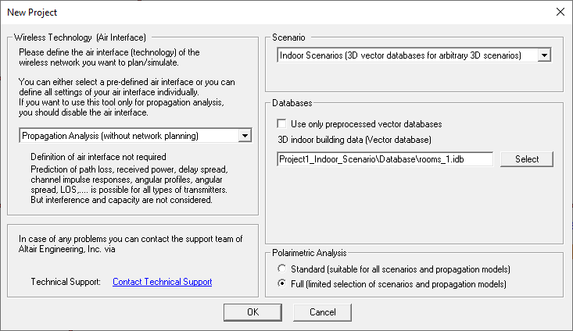
Task: Expand the Scenario dropdown arrow
Action: click(x=545, y=55)
